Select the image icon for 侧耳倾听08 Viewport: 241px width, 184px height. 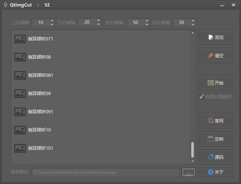20,57
